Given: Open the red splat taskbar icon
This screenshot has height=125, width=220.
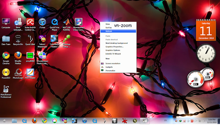Looking at the screenshot, I should point(125,121).
